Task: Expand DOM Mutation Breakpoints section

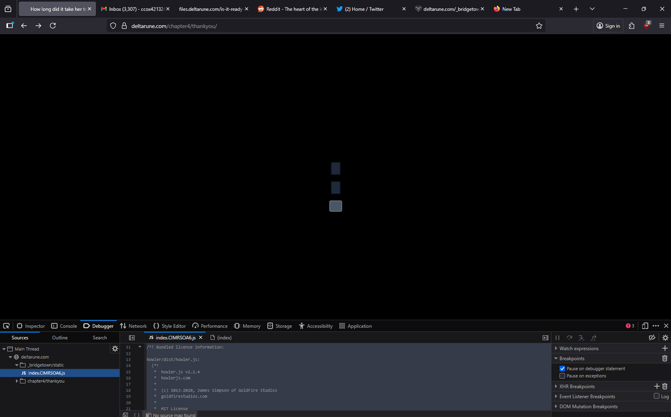Action: [x=555, y=406]
